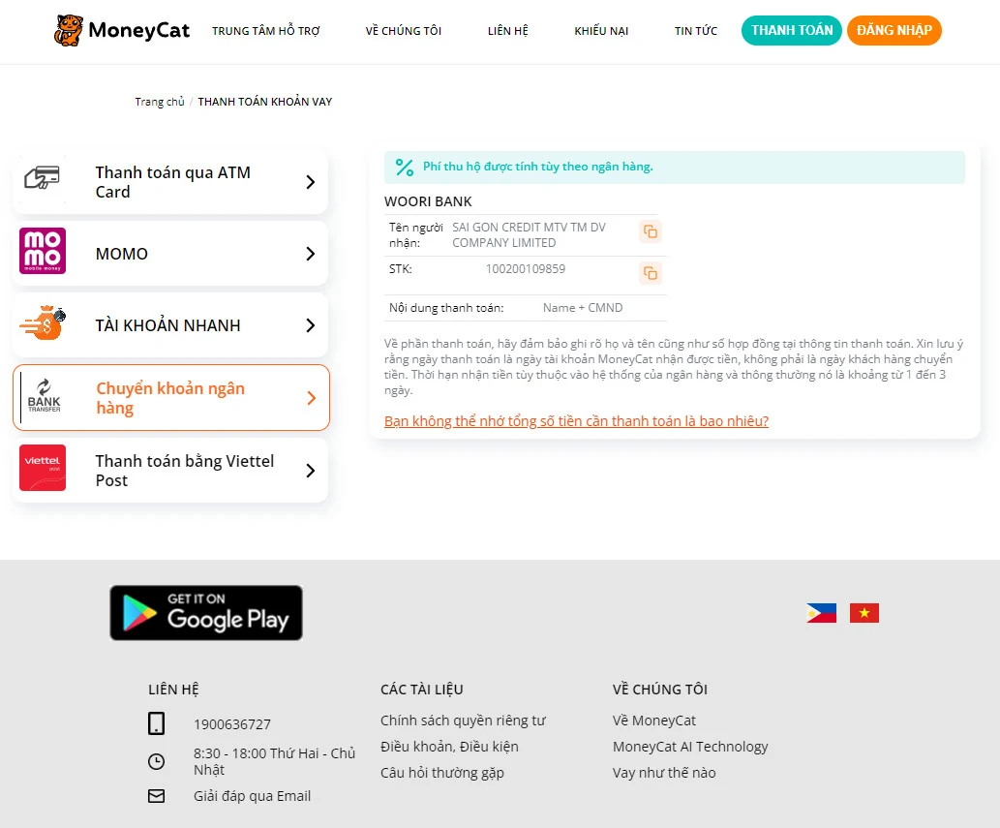This screenshot has height=828, width=1000.
Task: Click the phone icon in Liên hệ
Action: [156, 724]
